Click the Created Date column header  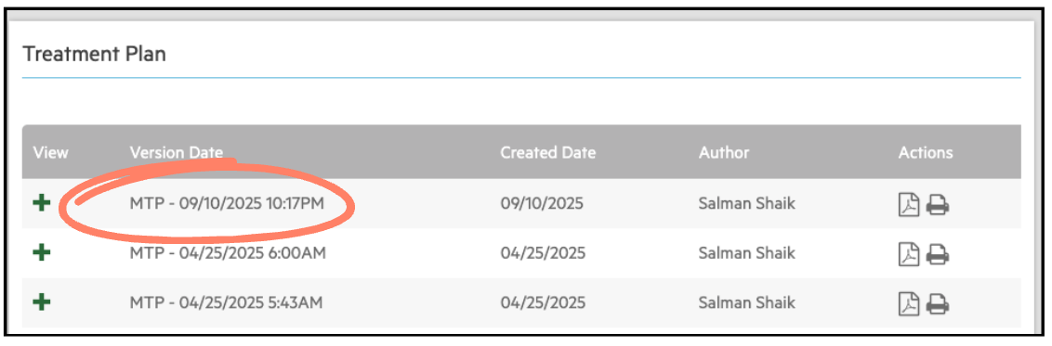coord(548,152)
